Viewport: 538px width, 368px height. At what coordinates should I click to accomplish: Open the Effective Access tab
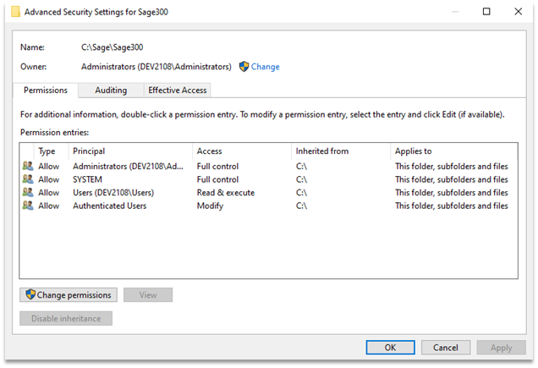[176, 91]
